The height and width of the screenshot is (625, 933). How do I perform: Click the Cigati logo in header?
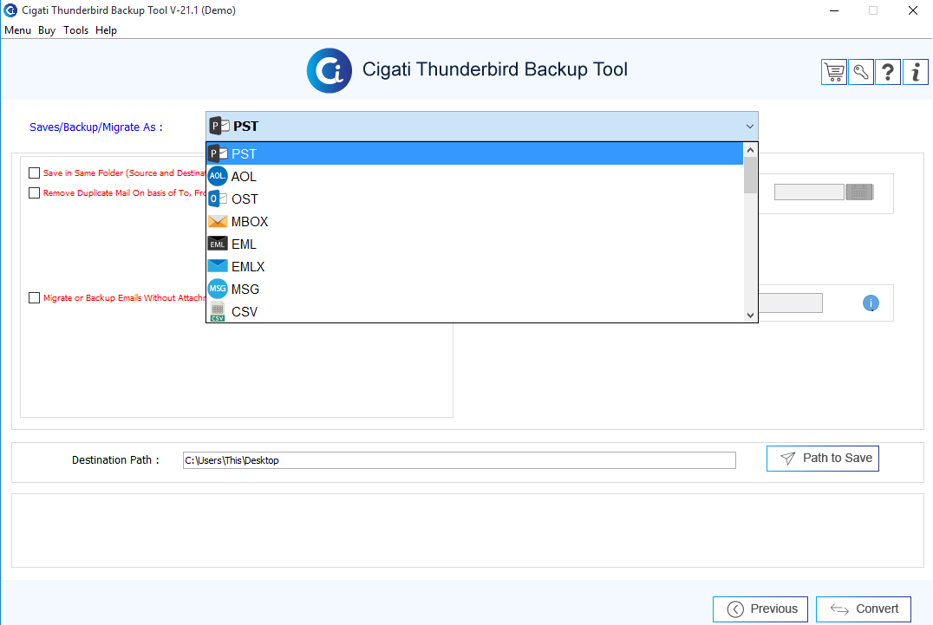click(x=329, y=71)
